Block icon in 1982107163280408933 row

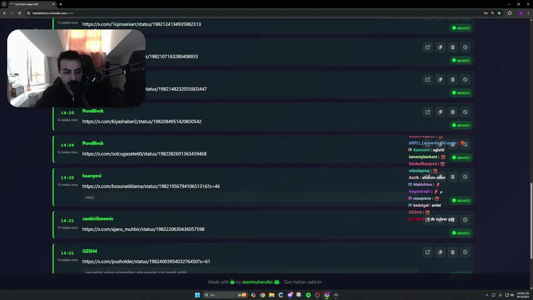pyautogui.click(x=465, y=47)
